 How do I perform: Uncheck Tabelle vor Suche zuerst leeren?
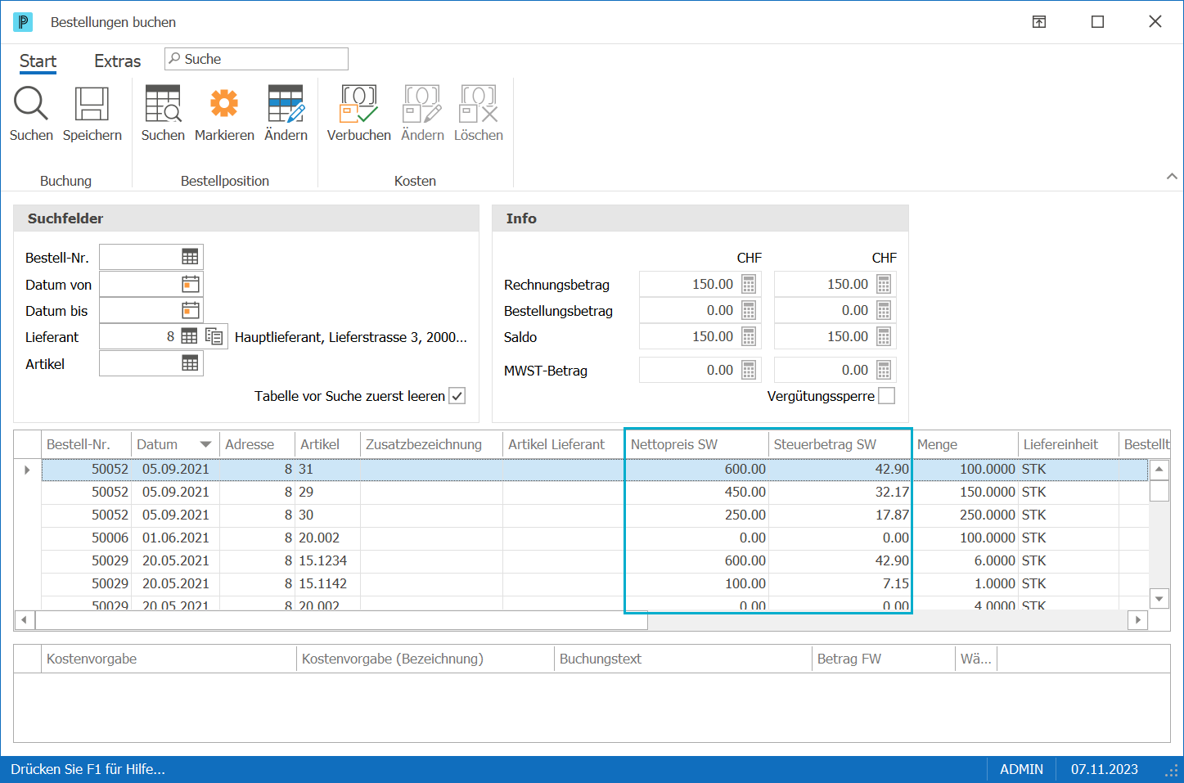point(457,396)
